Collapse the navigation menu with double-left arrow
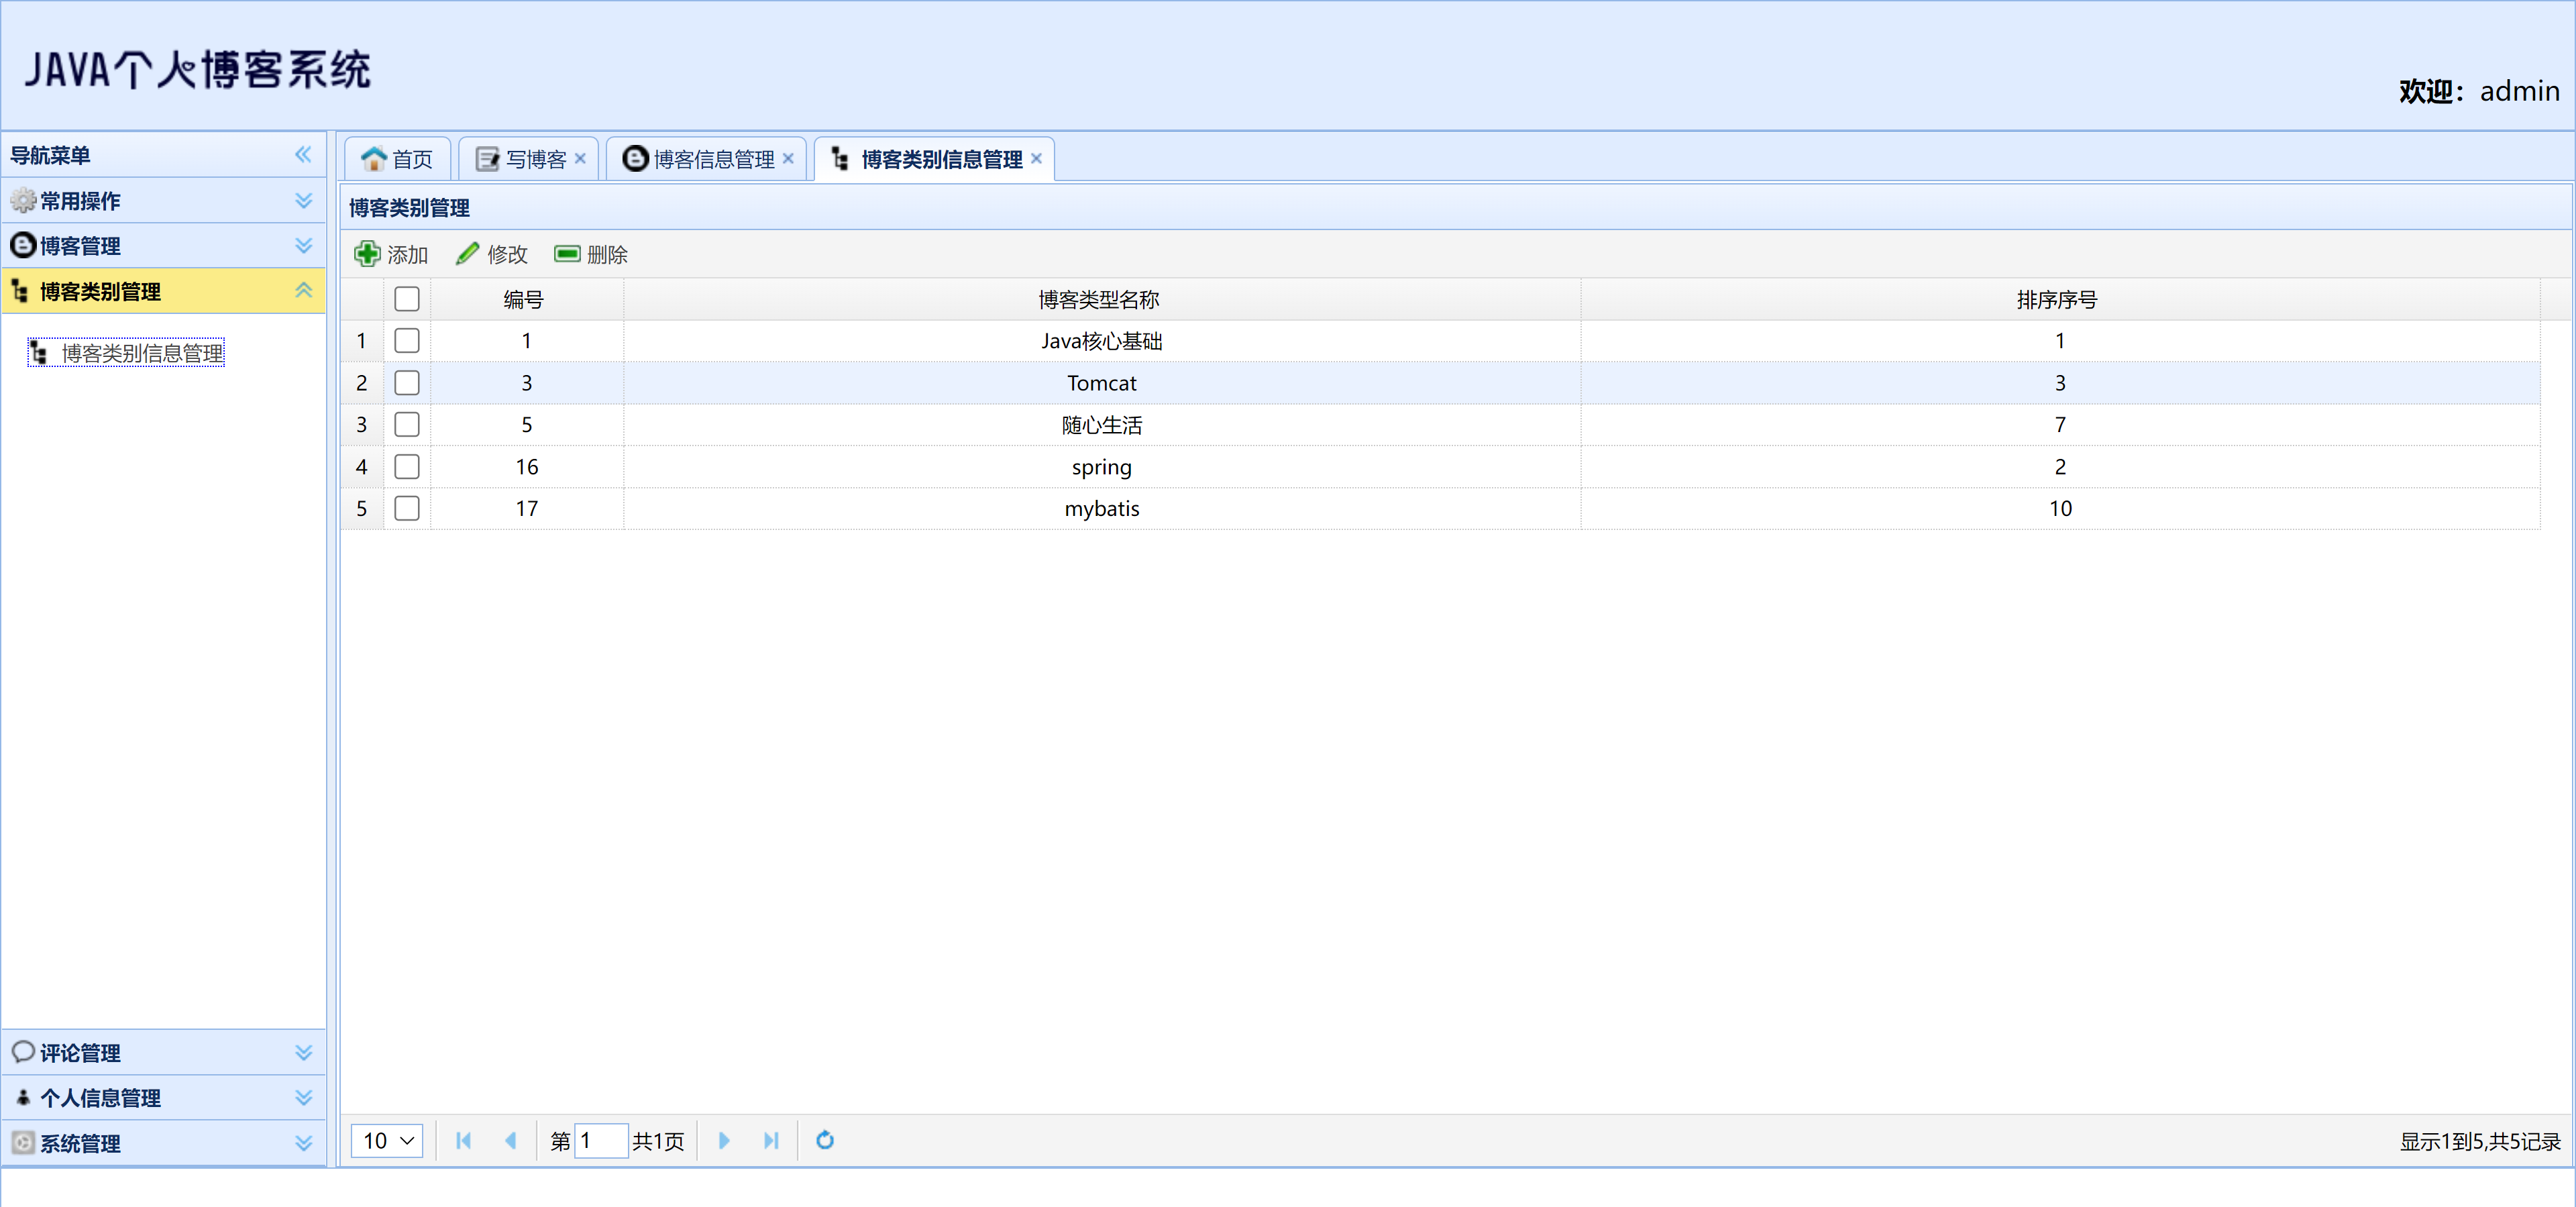This screenshot has height=1207, width=2576. coord(303,154)
